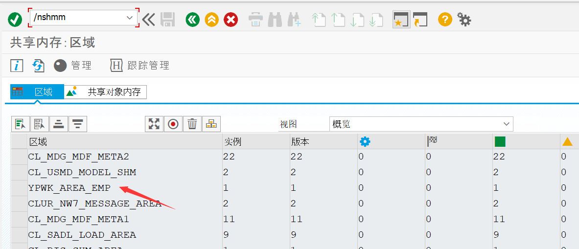
Task: Click the Save diskette icon
Action: [x=167, y=19]
